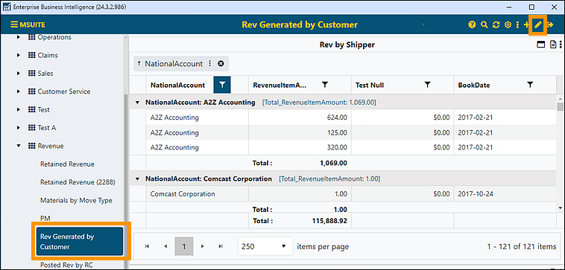Remove the NationalAccount grouping chip
This screenshot has width=565, height=270.
(221, 64)
